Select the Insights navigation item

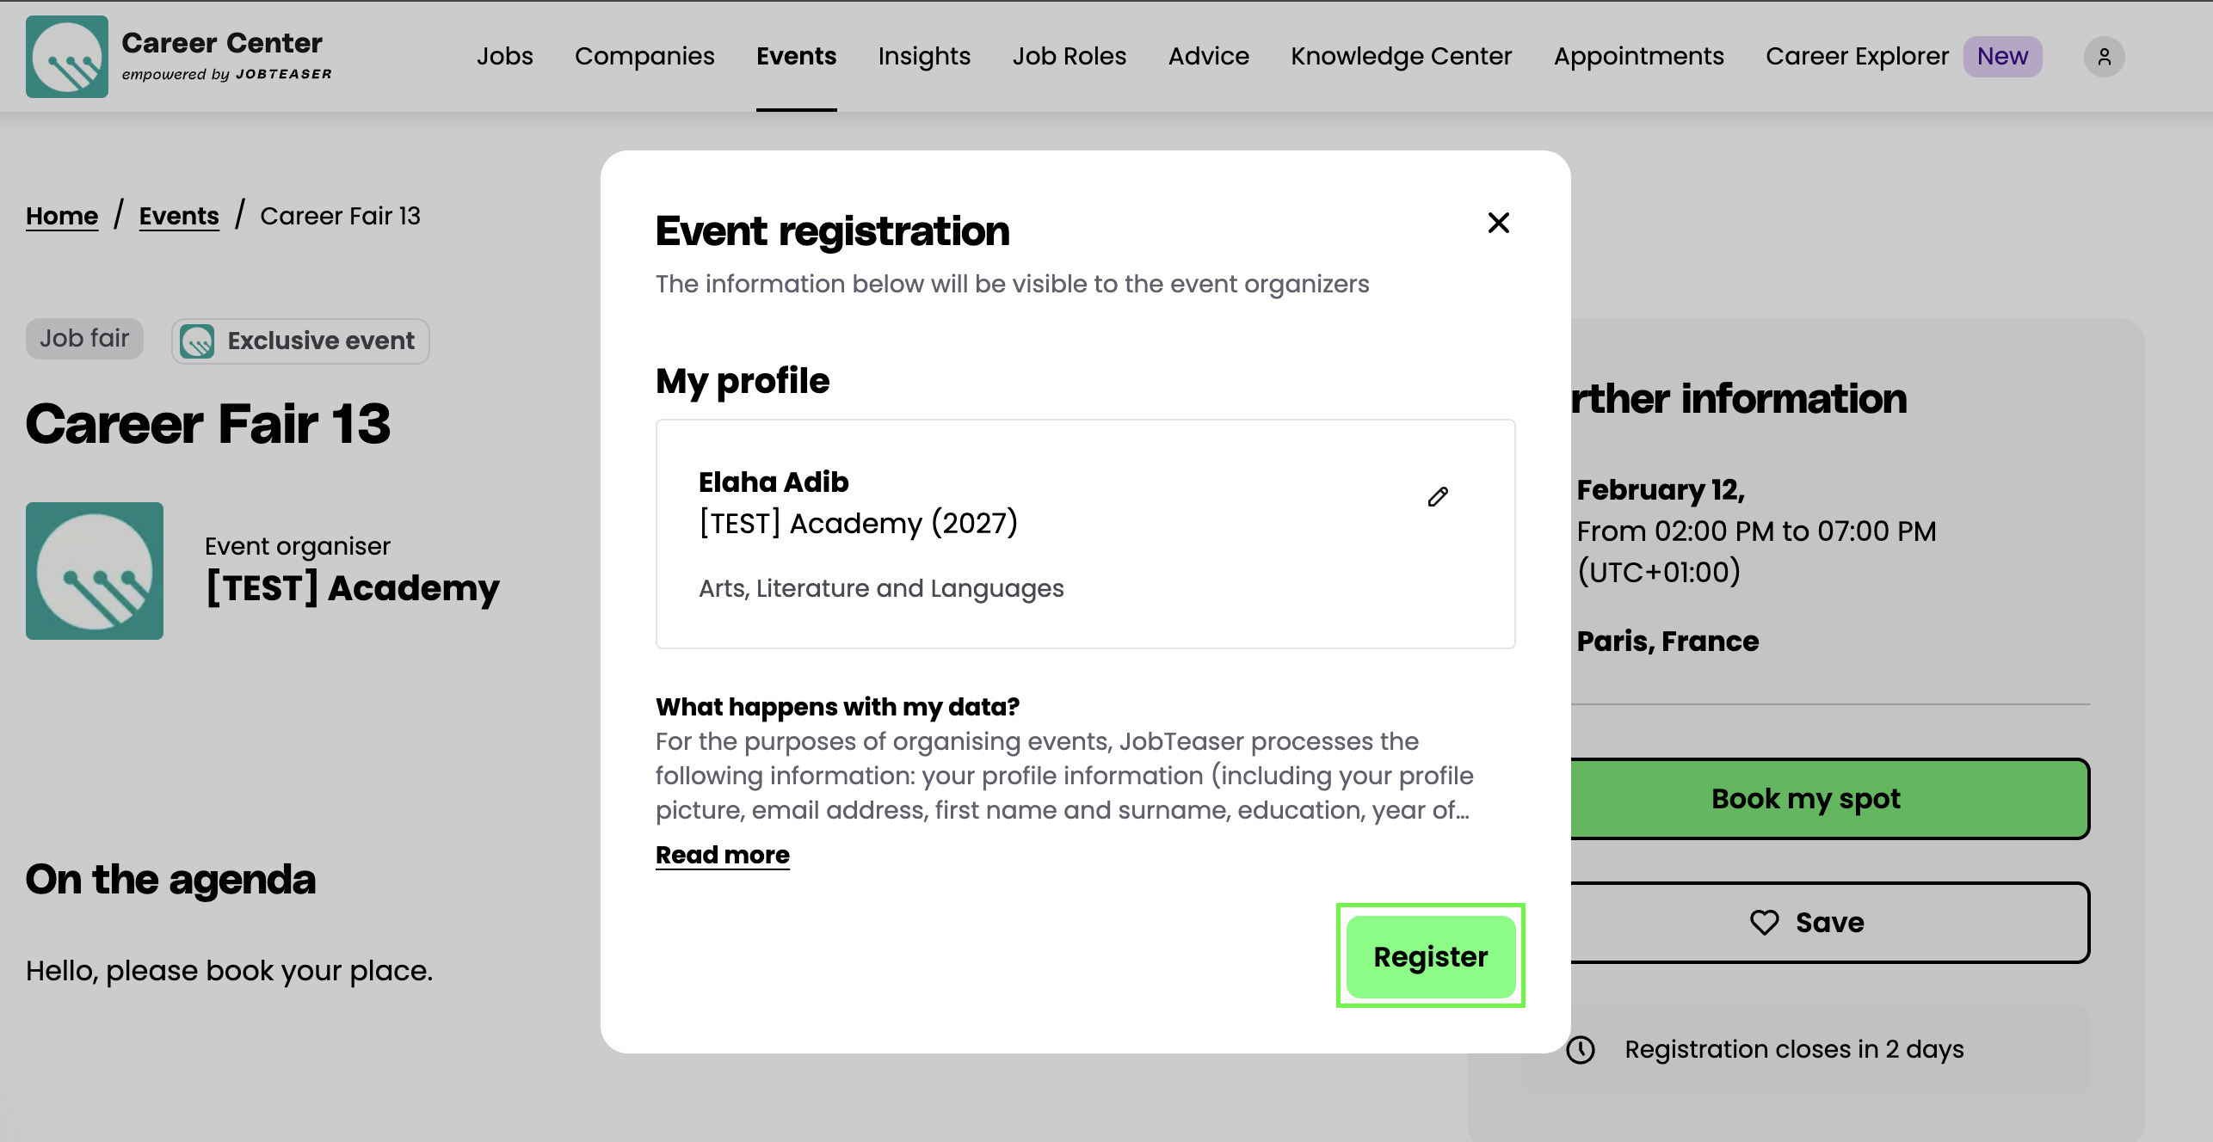[924, 57]
